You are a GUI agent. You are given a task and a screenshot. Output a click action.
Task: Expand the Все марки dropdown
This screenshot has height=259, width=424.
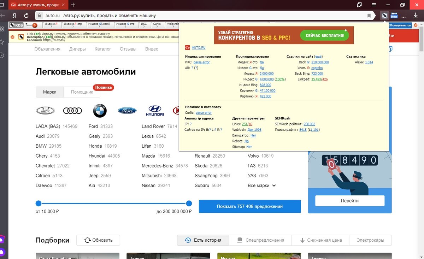coord(262,186)
